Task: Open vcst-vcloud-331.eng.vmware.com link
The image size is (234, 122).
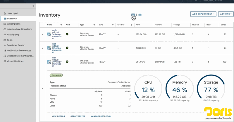Action: click(56, 48)
